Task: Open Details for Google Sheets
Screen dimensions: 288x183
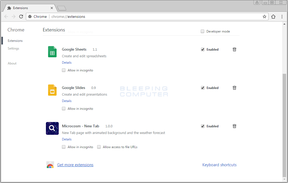Action: pyautogui.click(x=66, y=62)
